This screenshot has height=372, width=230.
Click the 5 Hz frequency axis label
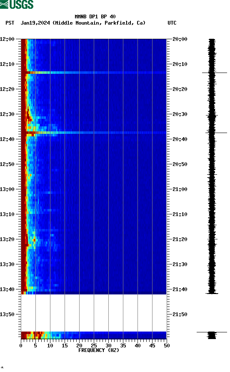coord(35,346)
